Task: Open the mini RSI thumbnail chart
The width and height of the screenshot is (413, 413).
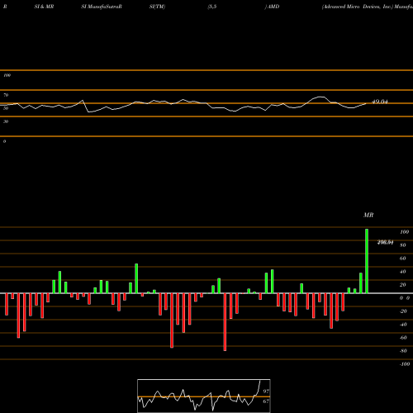Action: [x=204, y=396]
